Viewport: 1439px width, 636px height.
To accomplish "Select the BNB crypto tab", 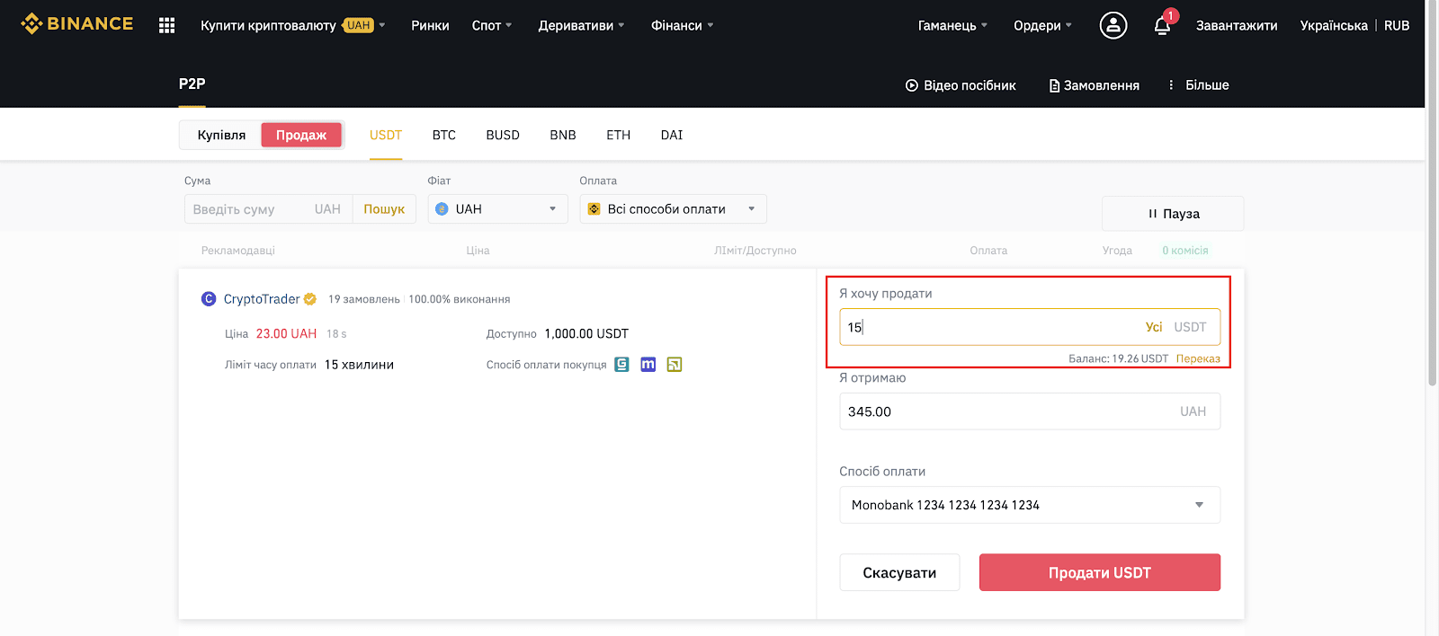I will click(x=563, y=135).
